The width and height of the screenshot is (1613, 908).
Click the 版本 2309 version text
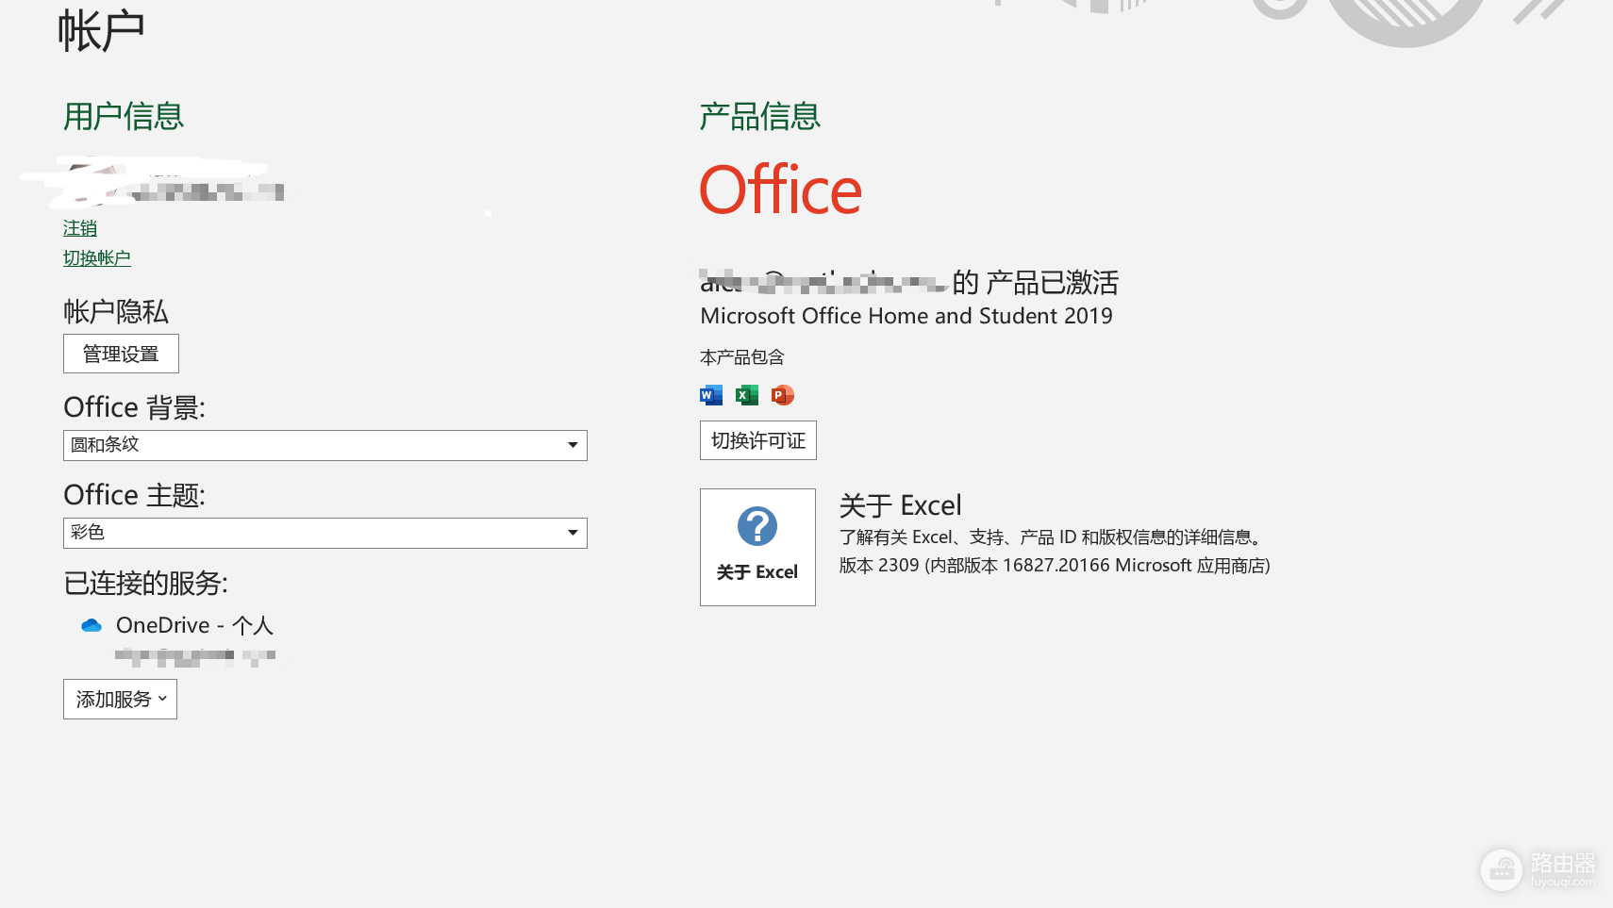pyautogui.click(x=1055, y=566)
